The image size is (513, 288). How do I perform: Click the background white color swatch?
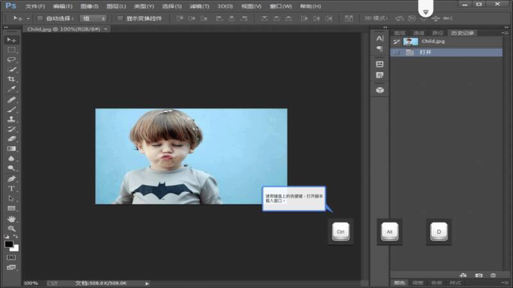15,248
